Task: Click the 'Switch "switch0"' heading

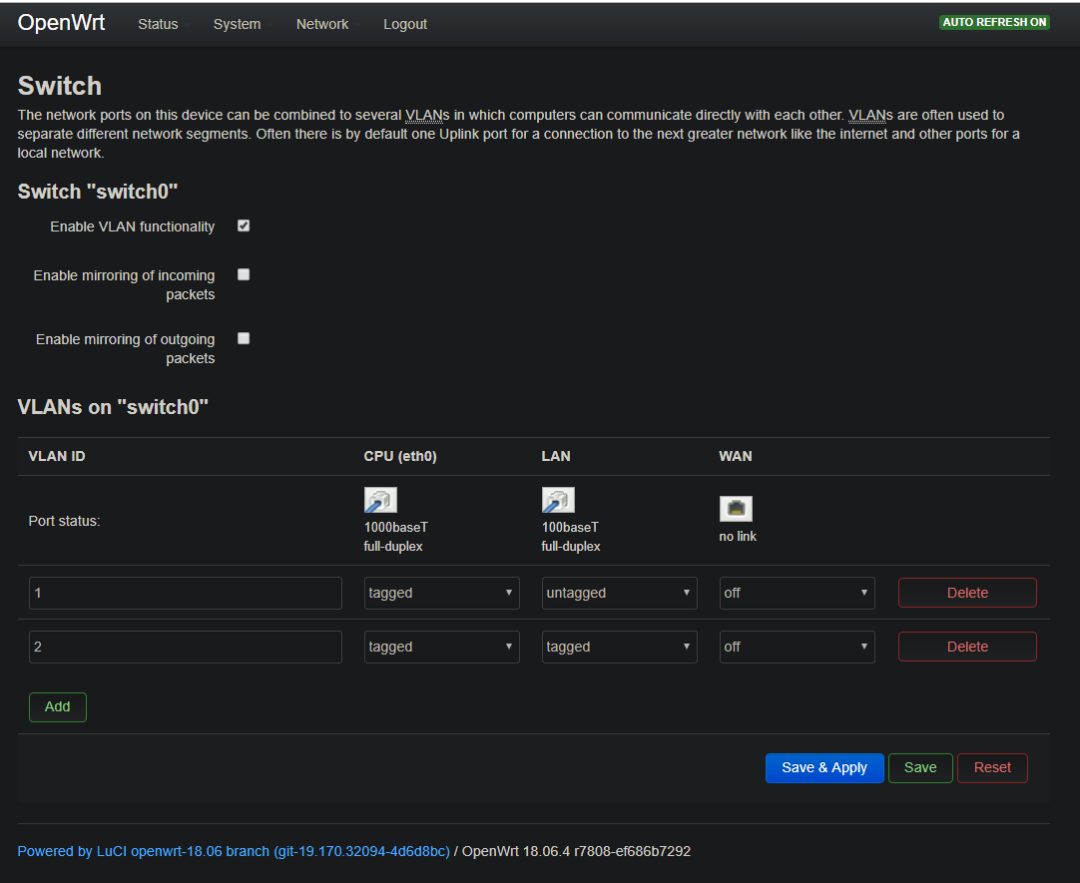Action: tap(98, 192)
